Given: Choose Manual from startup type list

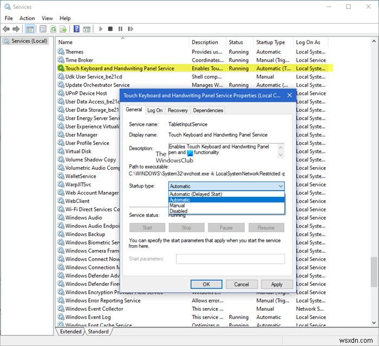Looking at the screenshot, I should pos(178,206).
